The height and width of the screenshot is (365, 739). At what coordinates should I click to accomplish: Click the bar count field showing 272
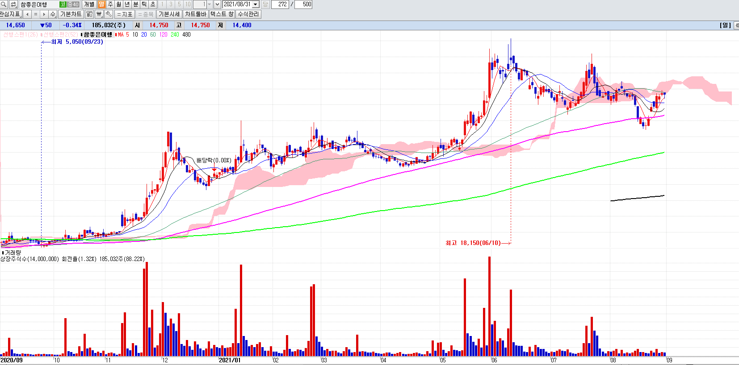tap(280, 4)
